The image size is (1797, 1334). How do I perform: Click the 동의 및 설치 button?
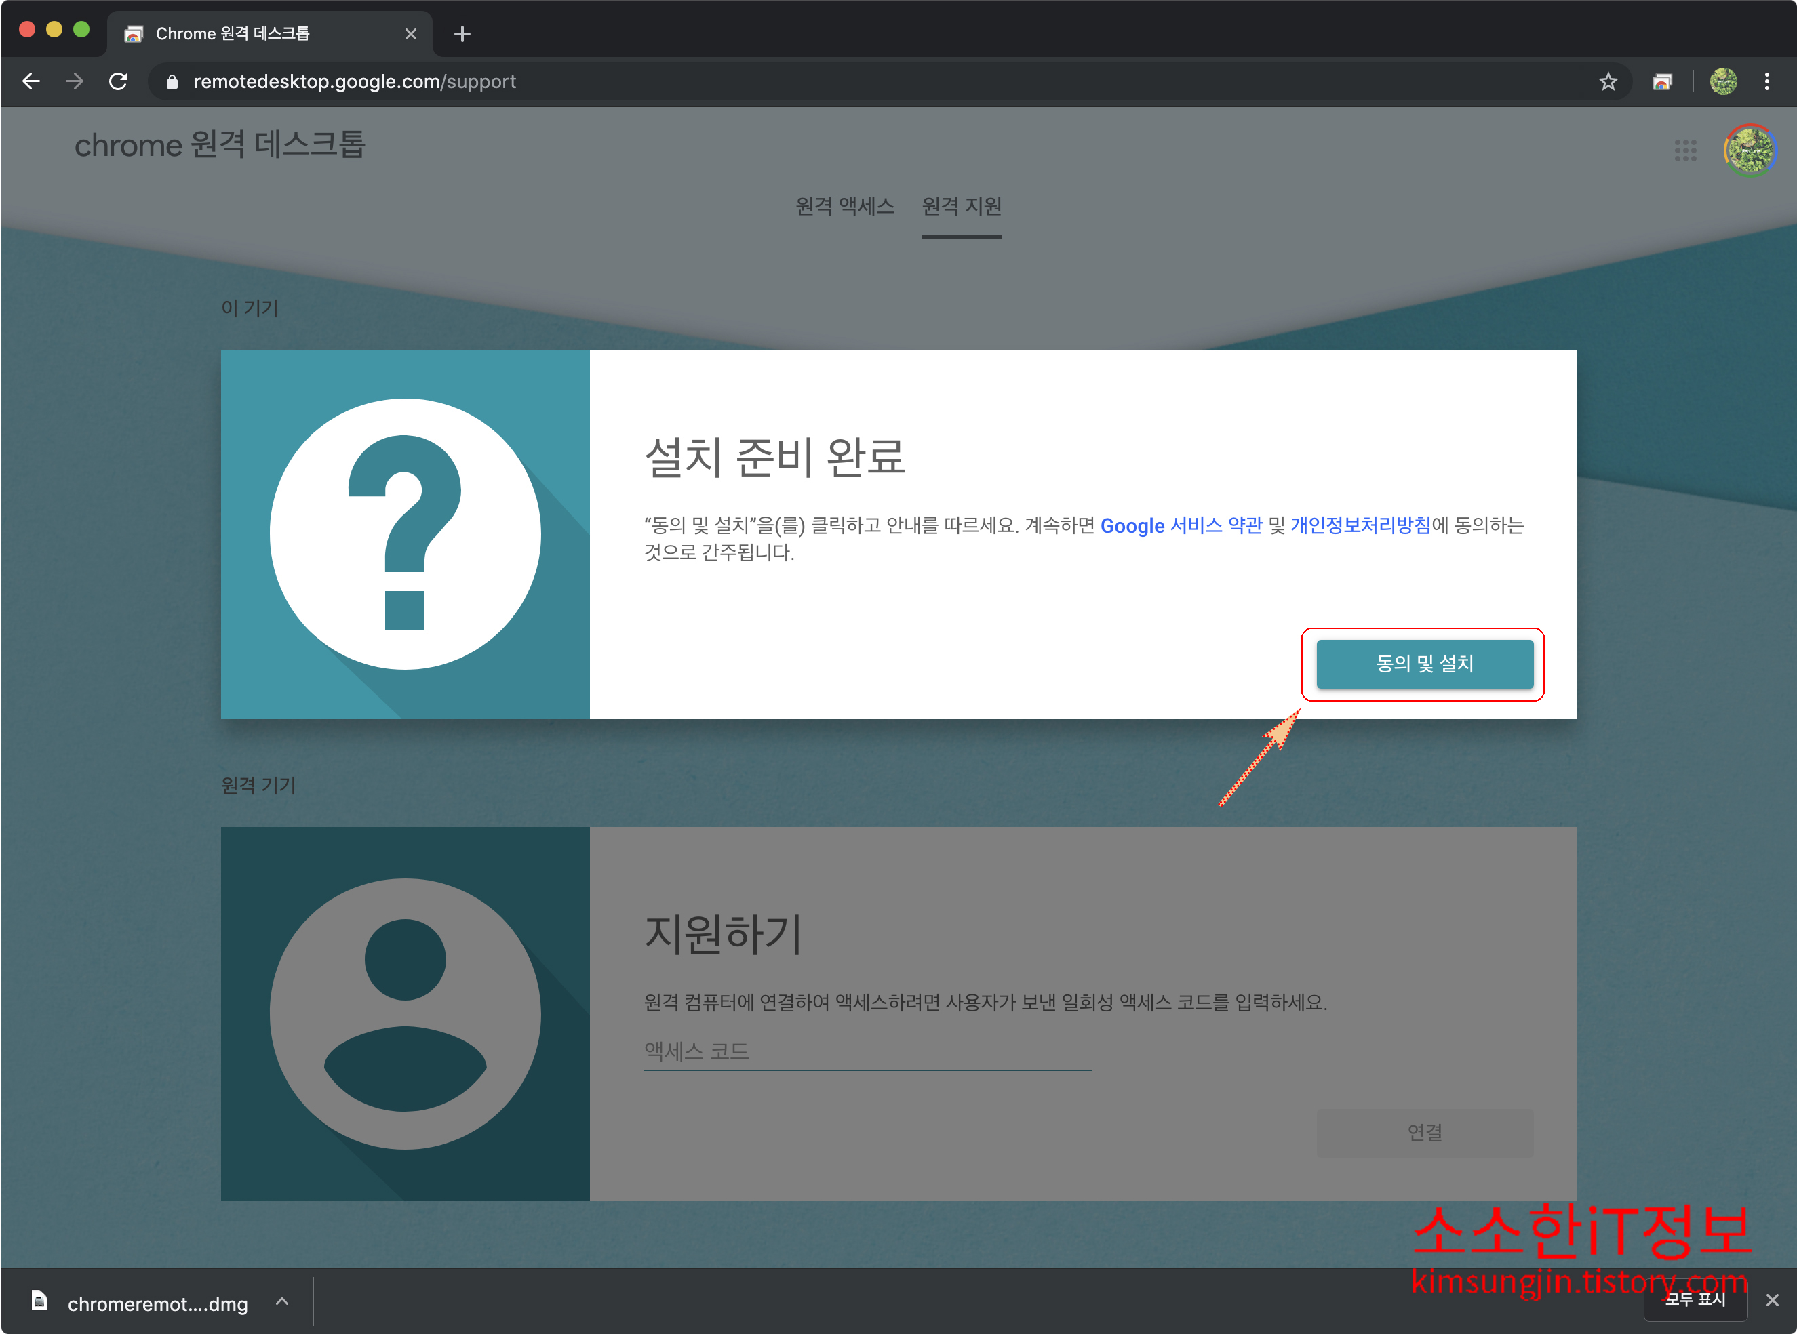pyautogui.click(x=1424, y=664)
